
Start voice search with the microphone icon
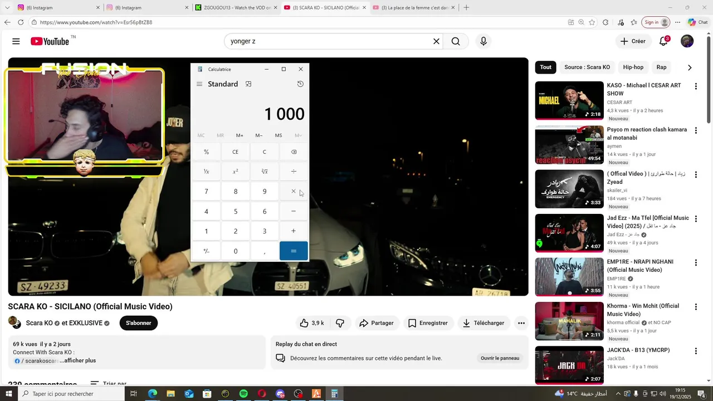(484, 41)
